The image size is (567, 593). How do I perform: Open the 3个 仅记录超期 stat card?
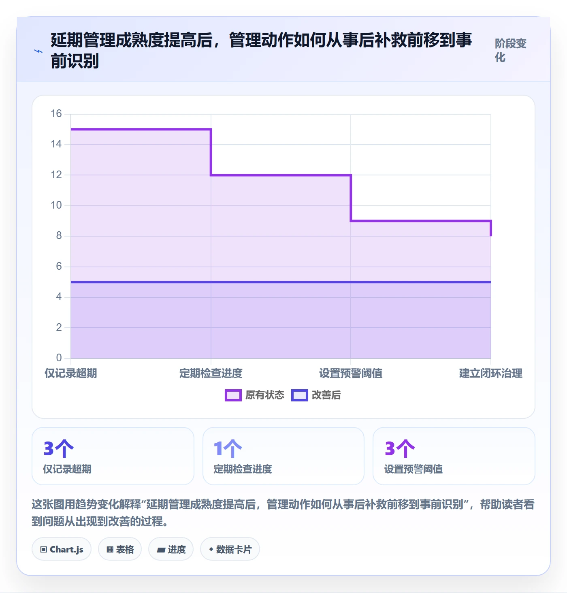(113, 456)
